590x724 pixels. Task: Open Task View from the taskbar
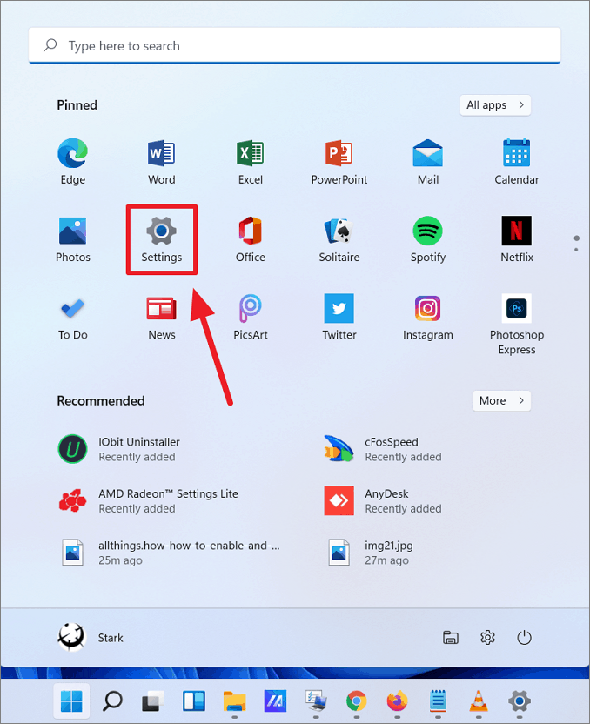point(153,701)
